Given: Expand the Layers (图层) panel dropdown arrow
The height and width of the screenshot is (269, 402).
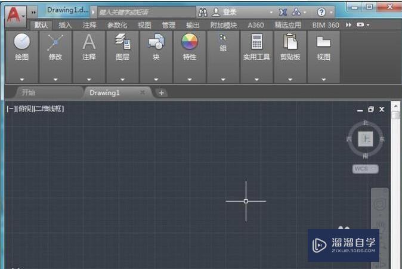Looking at the screenshot, I should pyautogui.click(x=122, y=79).
